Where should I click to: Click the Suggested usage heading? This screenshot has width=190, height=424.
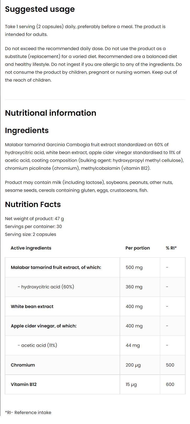coord(40,9)
